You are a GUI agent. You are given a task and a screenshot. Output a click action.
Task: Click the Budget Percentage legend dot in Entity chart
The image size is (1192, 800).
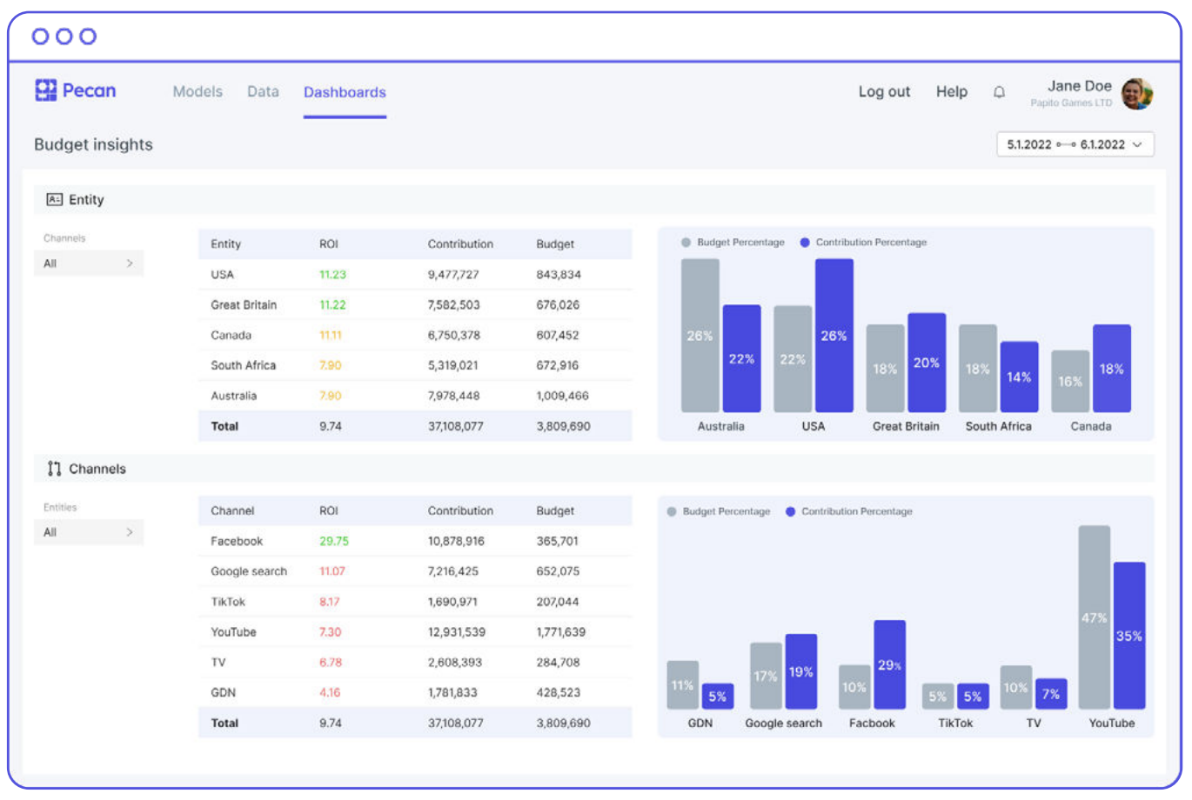[686, 243]
